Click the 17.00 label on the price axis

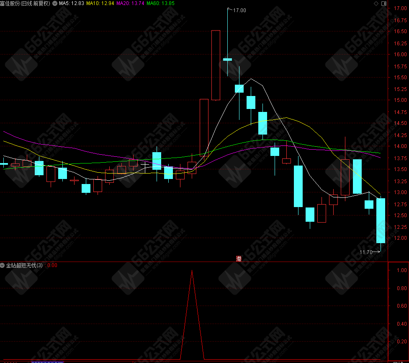[x=399, y=8]
